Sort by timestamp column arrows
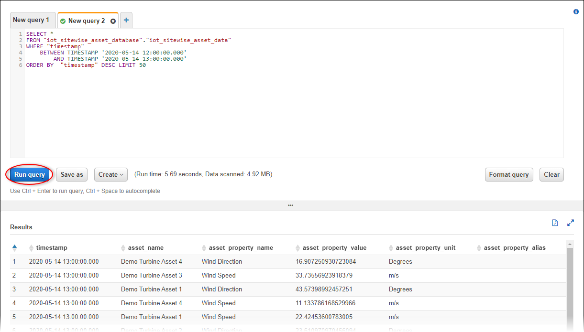The width and height of the screenshot is (584, 332). (x=32, y=248)
